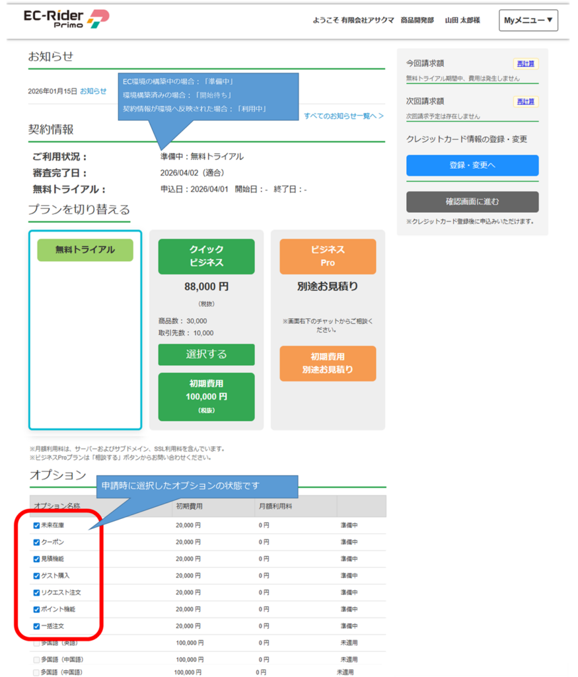Click the EC-Rider Primo logo
This screenshot has width=578, height=677.
coord(66,19)
